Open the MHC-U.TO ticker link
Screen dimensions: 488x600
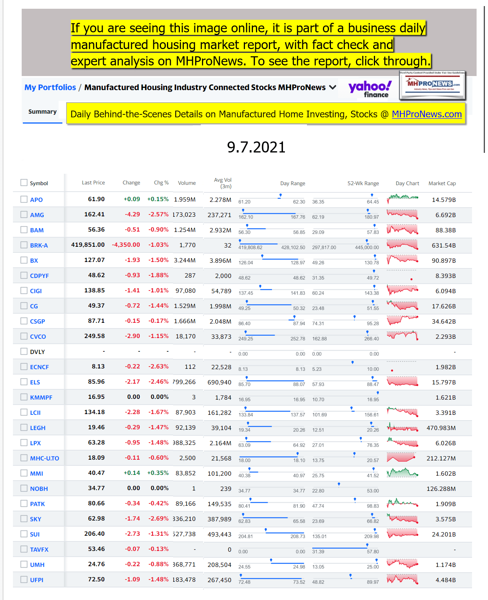(x=45, y=458)
